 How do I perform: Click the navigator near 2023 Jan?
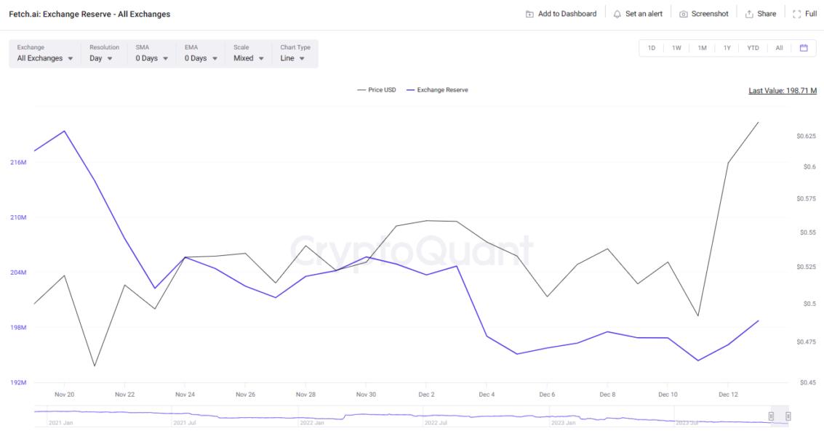(x=563, y=422)
